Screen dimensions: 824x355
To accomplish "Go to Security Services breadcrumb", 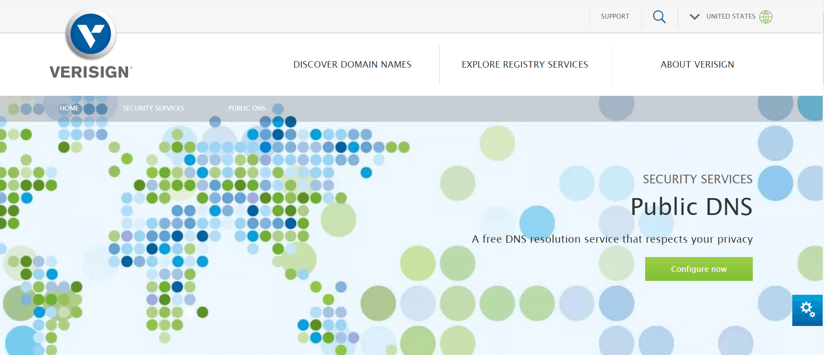I will click(153, 108).
